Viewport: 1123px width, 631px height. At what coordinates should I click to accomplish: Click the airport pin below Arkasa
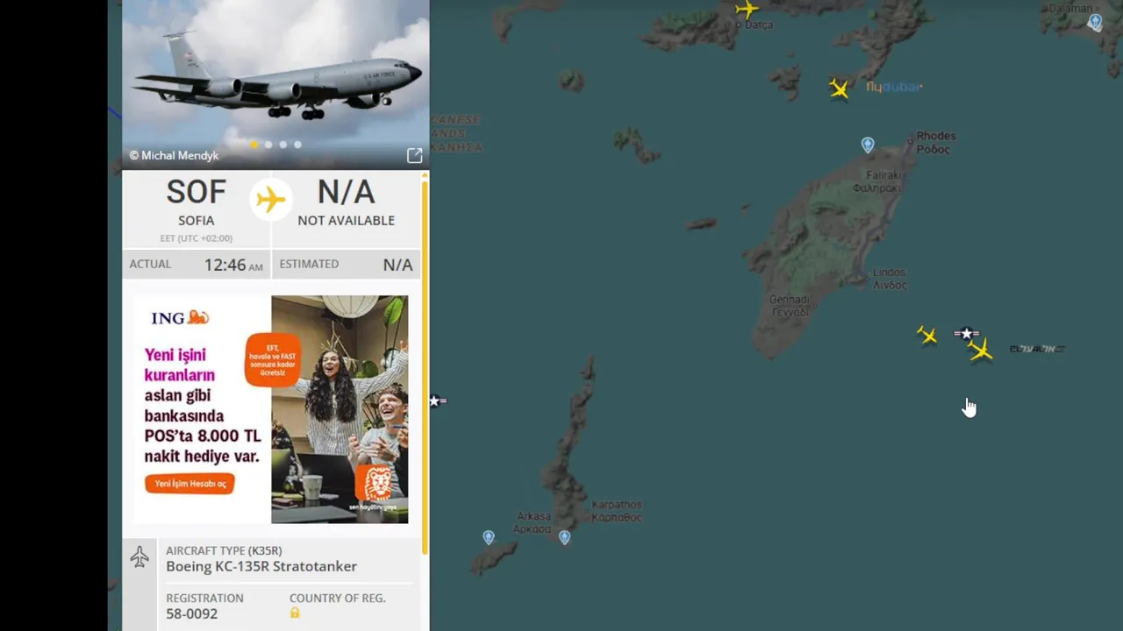[x=564, y=536]
